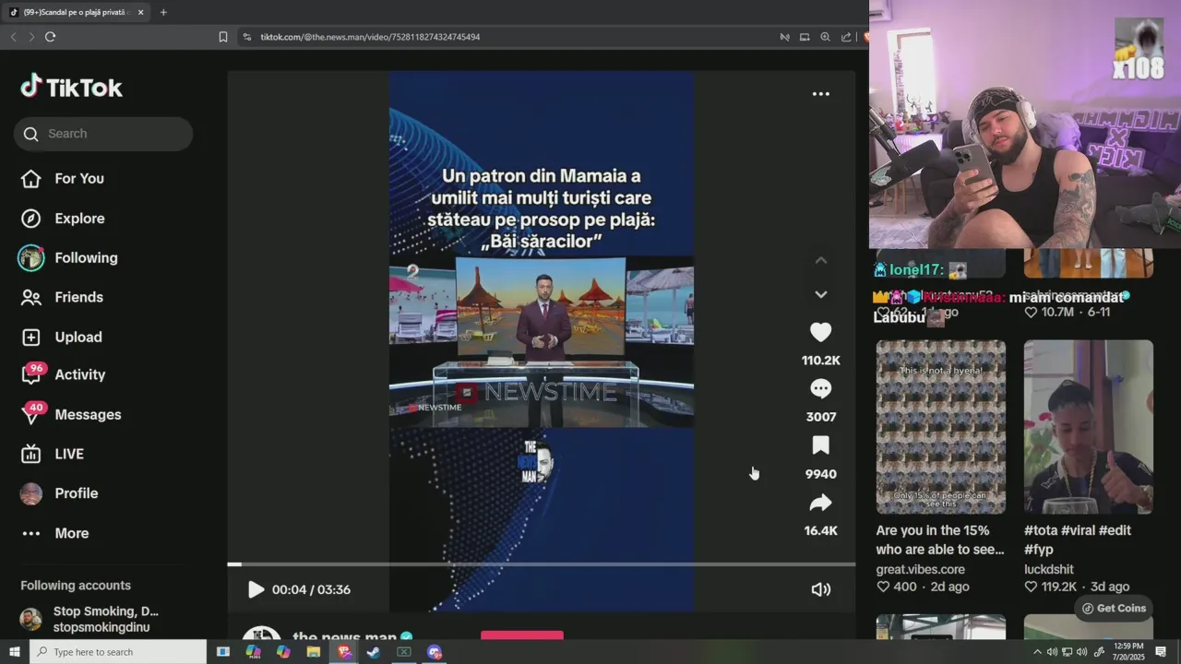The width and height of the screenshot is (1181, 664).
Task: Visit the great.vibes.core profile
Action: coord(920,569)
